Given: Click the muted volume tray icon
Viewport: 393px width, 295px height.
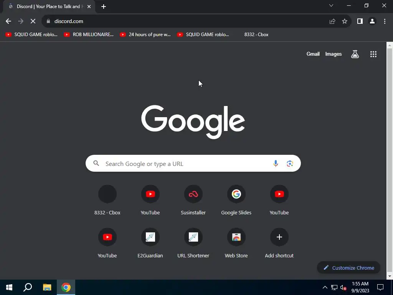Looking at the screenshot, I should pyautogui.click(x=343, y=287).
